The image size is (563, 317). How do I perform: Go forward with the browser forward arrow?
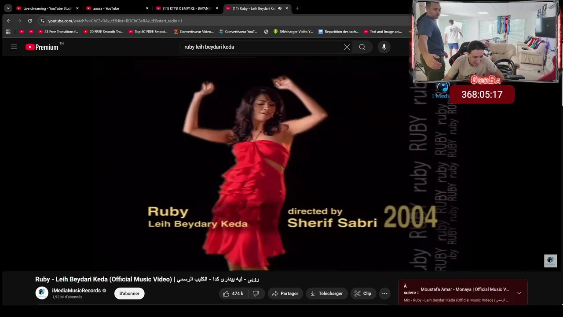pyautogui.click(x=19, y=21)
